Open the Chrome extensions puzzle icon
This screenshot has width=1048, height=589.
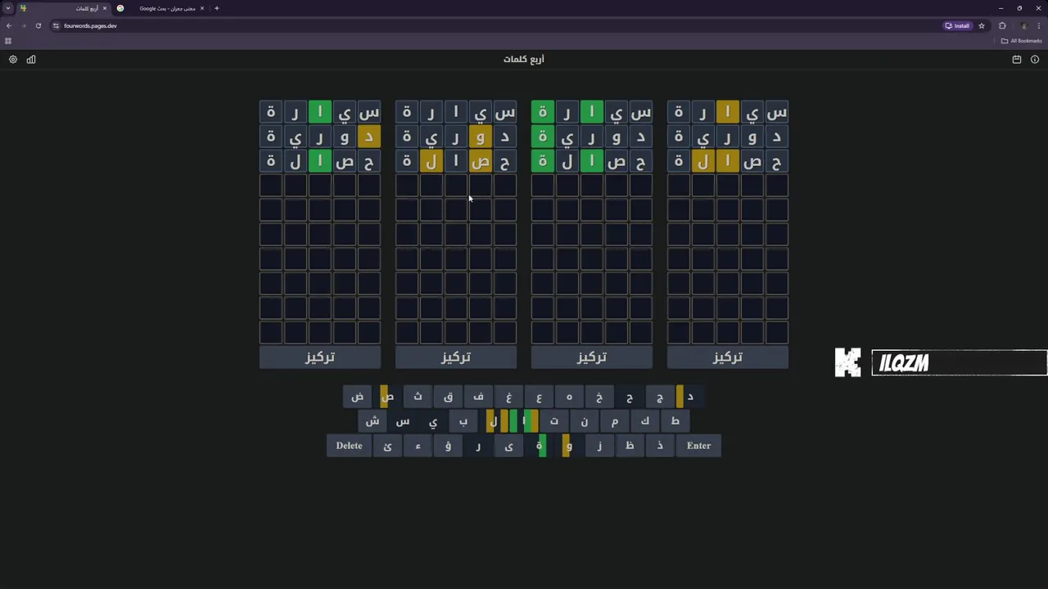point(1002,25)
